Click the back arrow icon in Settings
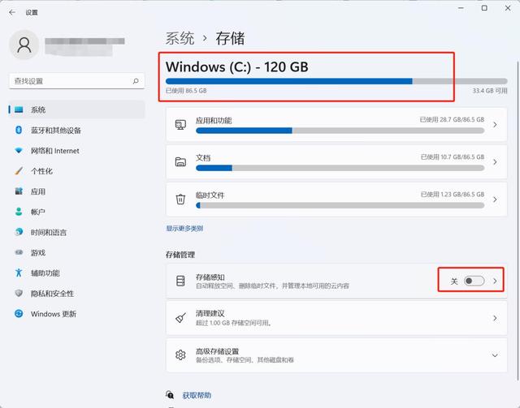 [x=12, y=13]
